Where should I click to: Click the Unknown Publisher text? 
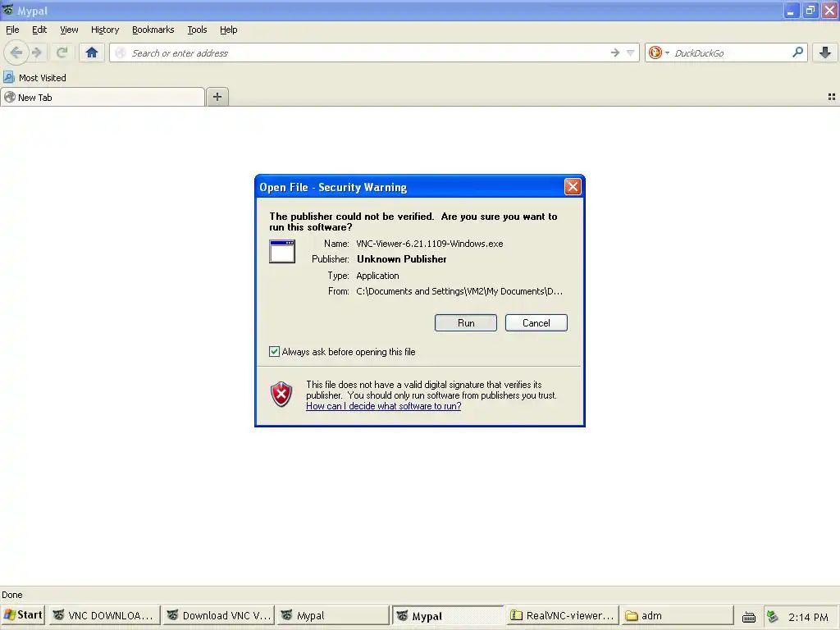point(402,258)
